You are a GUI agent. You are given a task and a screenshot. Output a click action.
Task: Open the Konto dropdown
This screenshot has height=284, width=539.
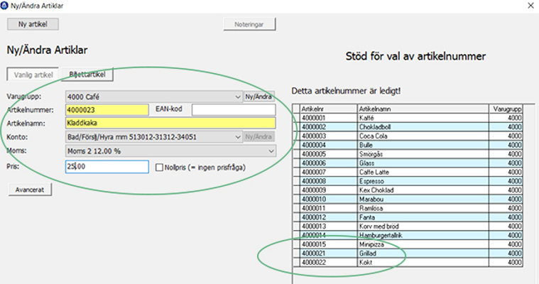(154, 137)
